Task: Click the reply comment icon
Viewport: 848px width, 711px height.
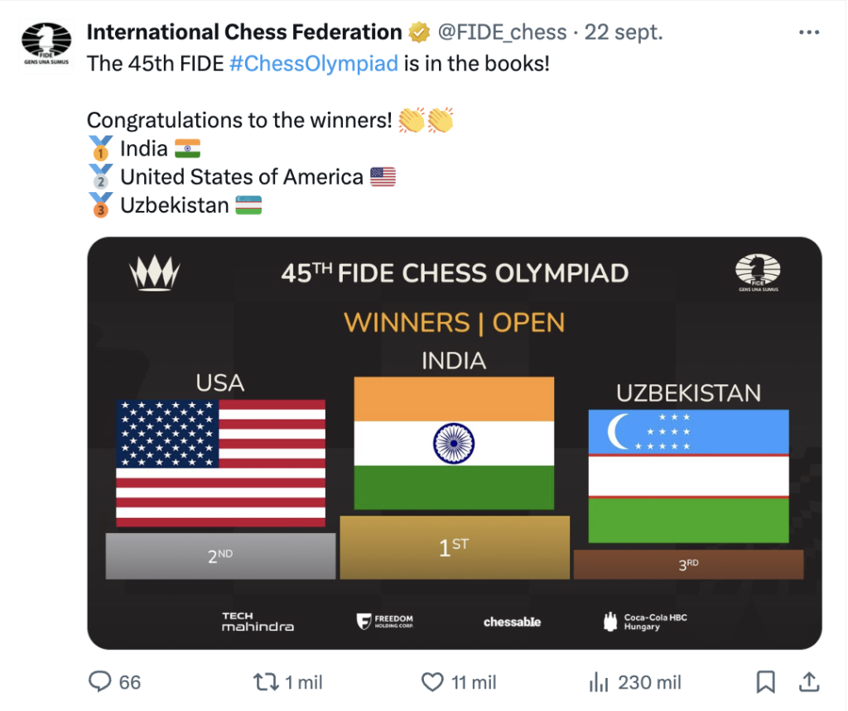Action: [x=100, y=682]
